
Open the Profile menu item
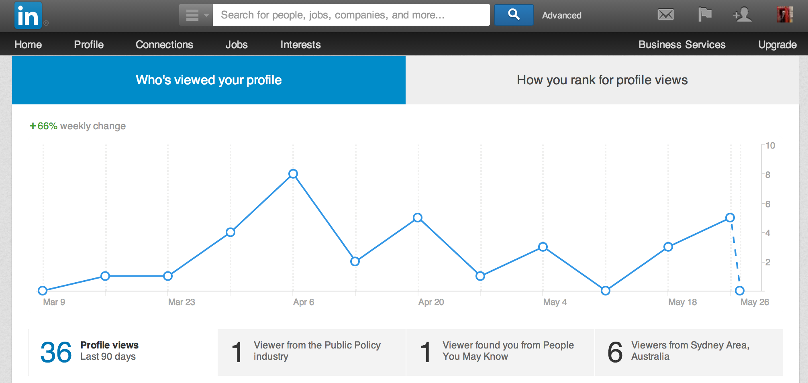click(89, 45)
